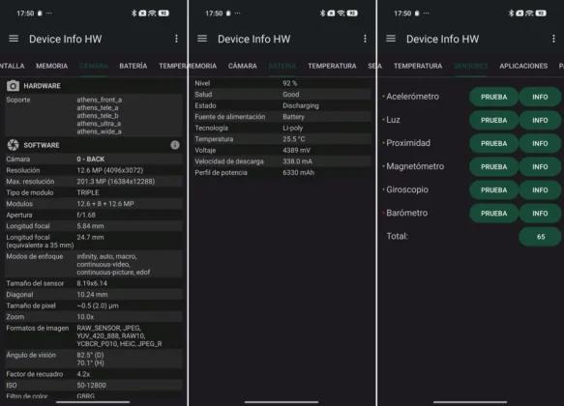Screen dimensions: 564x406
Task: Tap the Factor de recuadro value 4.2x
Action: click(x=83, y=374)
